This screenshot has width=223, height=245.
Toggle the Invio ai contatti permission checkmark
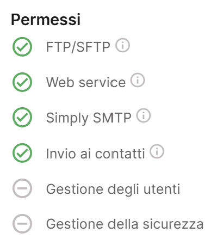[22, 153]
